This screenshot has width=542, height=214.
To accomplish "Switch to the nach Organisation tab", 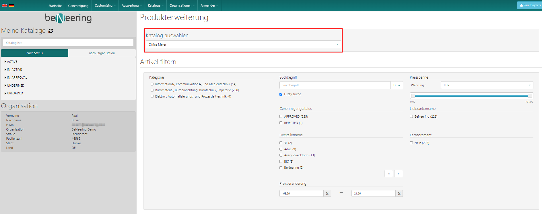I will tap(102, 53).
